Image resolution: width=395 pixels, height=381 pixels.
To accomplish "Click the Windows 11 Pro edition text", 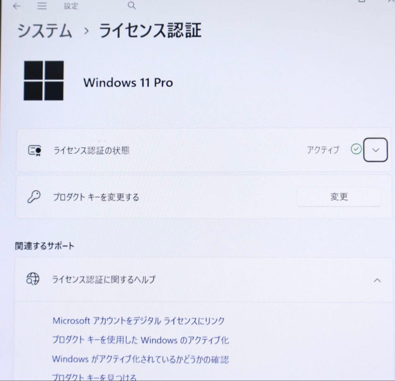I will pyautogui.click(x=128, y=83).
